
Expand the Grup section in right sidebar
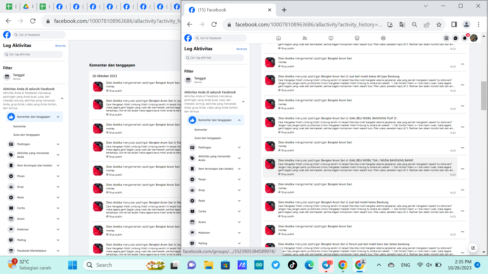tap(239, 190)
